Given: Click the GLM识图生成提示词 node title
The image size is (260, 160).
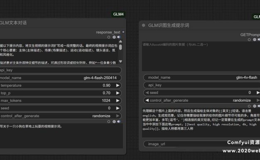Looking at the screenshot, I should coord(169,25).
